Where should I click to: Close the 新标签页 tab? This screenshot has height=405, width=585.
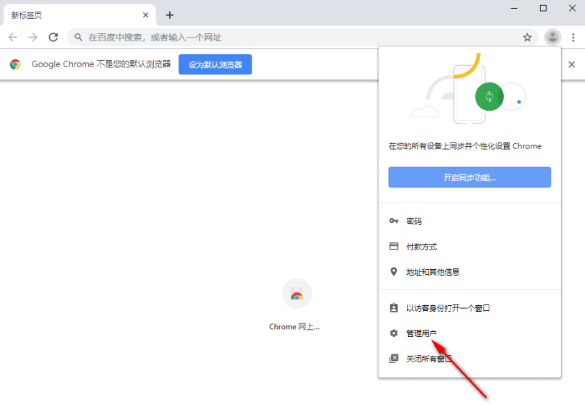145,15
